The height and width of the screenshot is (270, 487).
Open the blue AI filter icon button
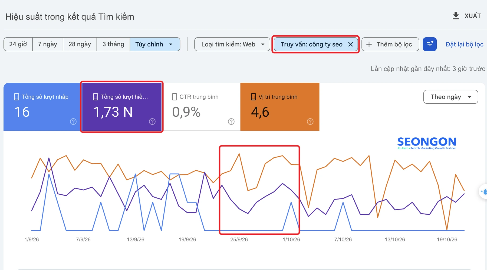pyautogui.click(x=430, y=44)
